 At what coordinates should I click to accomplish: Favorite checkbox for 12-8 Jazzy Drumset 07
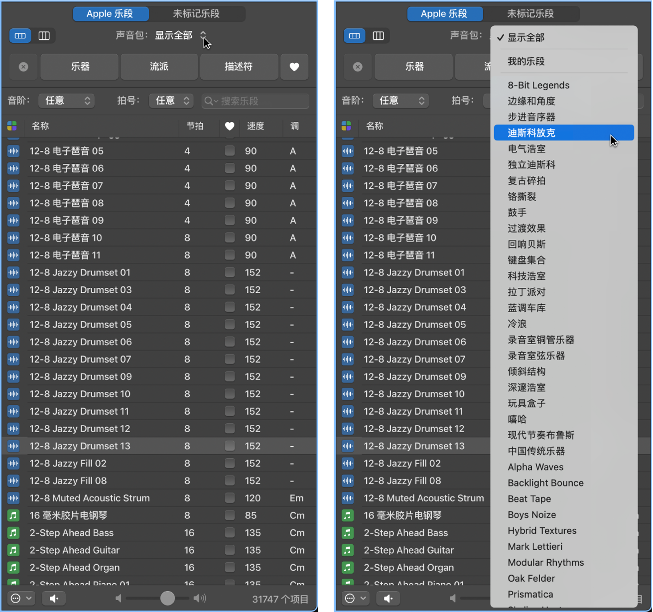(230, 359)
